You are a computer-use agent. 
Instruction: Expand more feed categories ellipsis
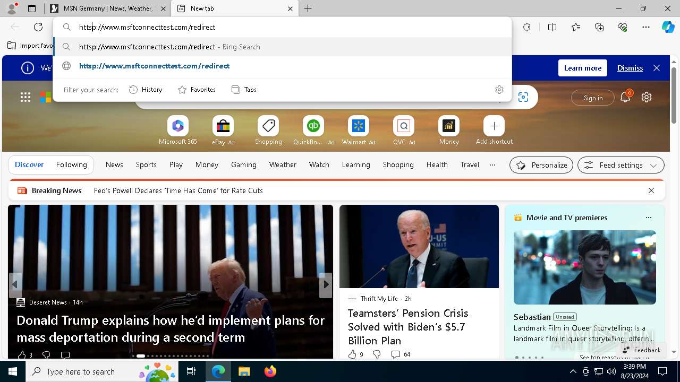click(x=492, y=165)
